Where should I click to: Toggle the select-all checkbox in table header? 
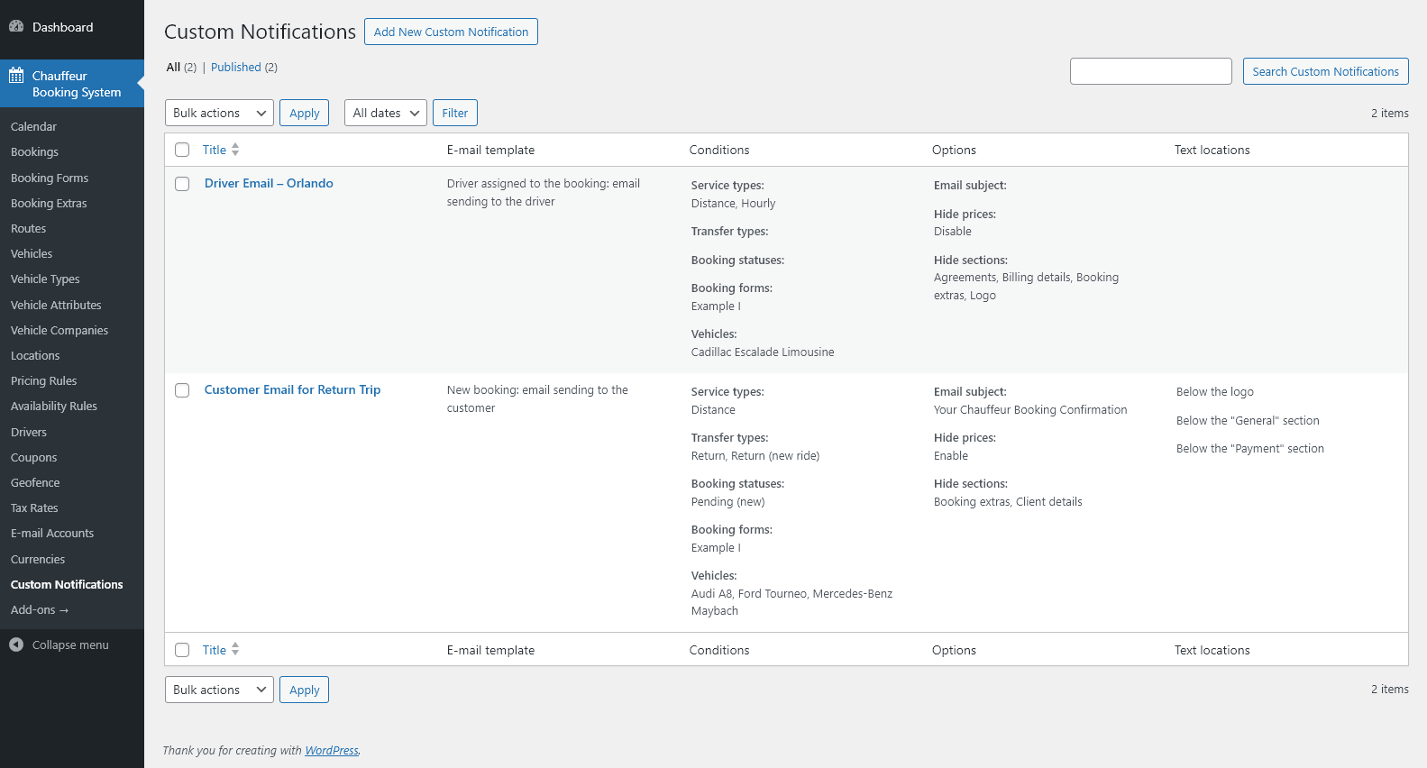pos(182,150)
